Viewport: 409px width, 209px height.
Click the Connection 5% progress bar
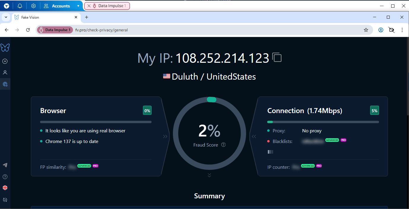pos(323,122)
